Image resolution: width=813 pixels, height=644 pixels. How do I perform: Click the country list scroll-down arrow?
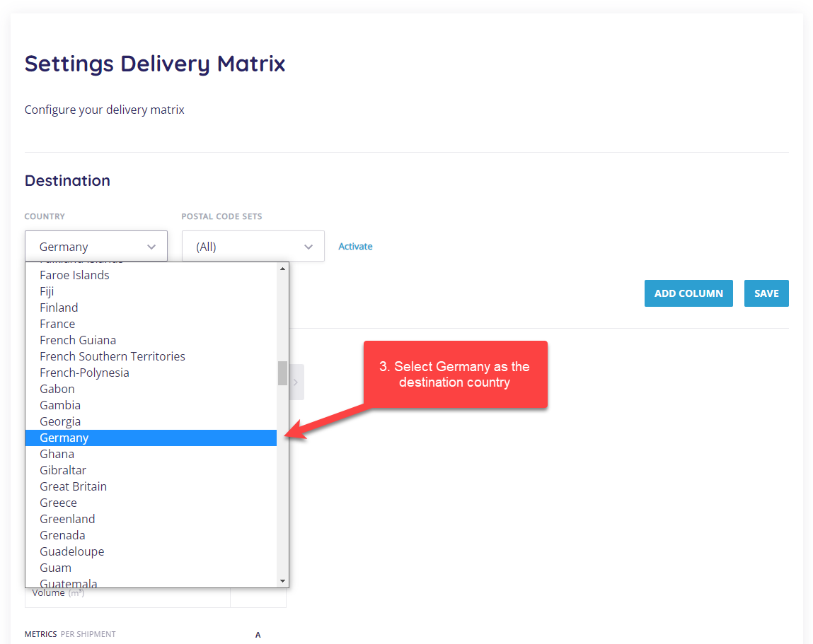click(x=282, y=581)
